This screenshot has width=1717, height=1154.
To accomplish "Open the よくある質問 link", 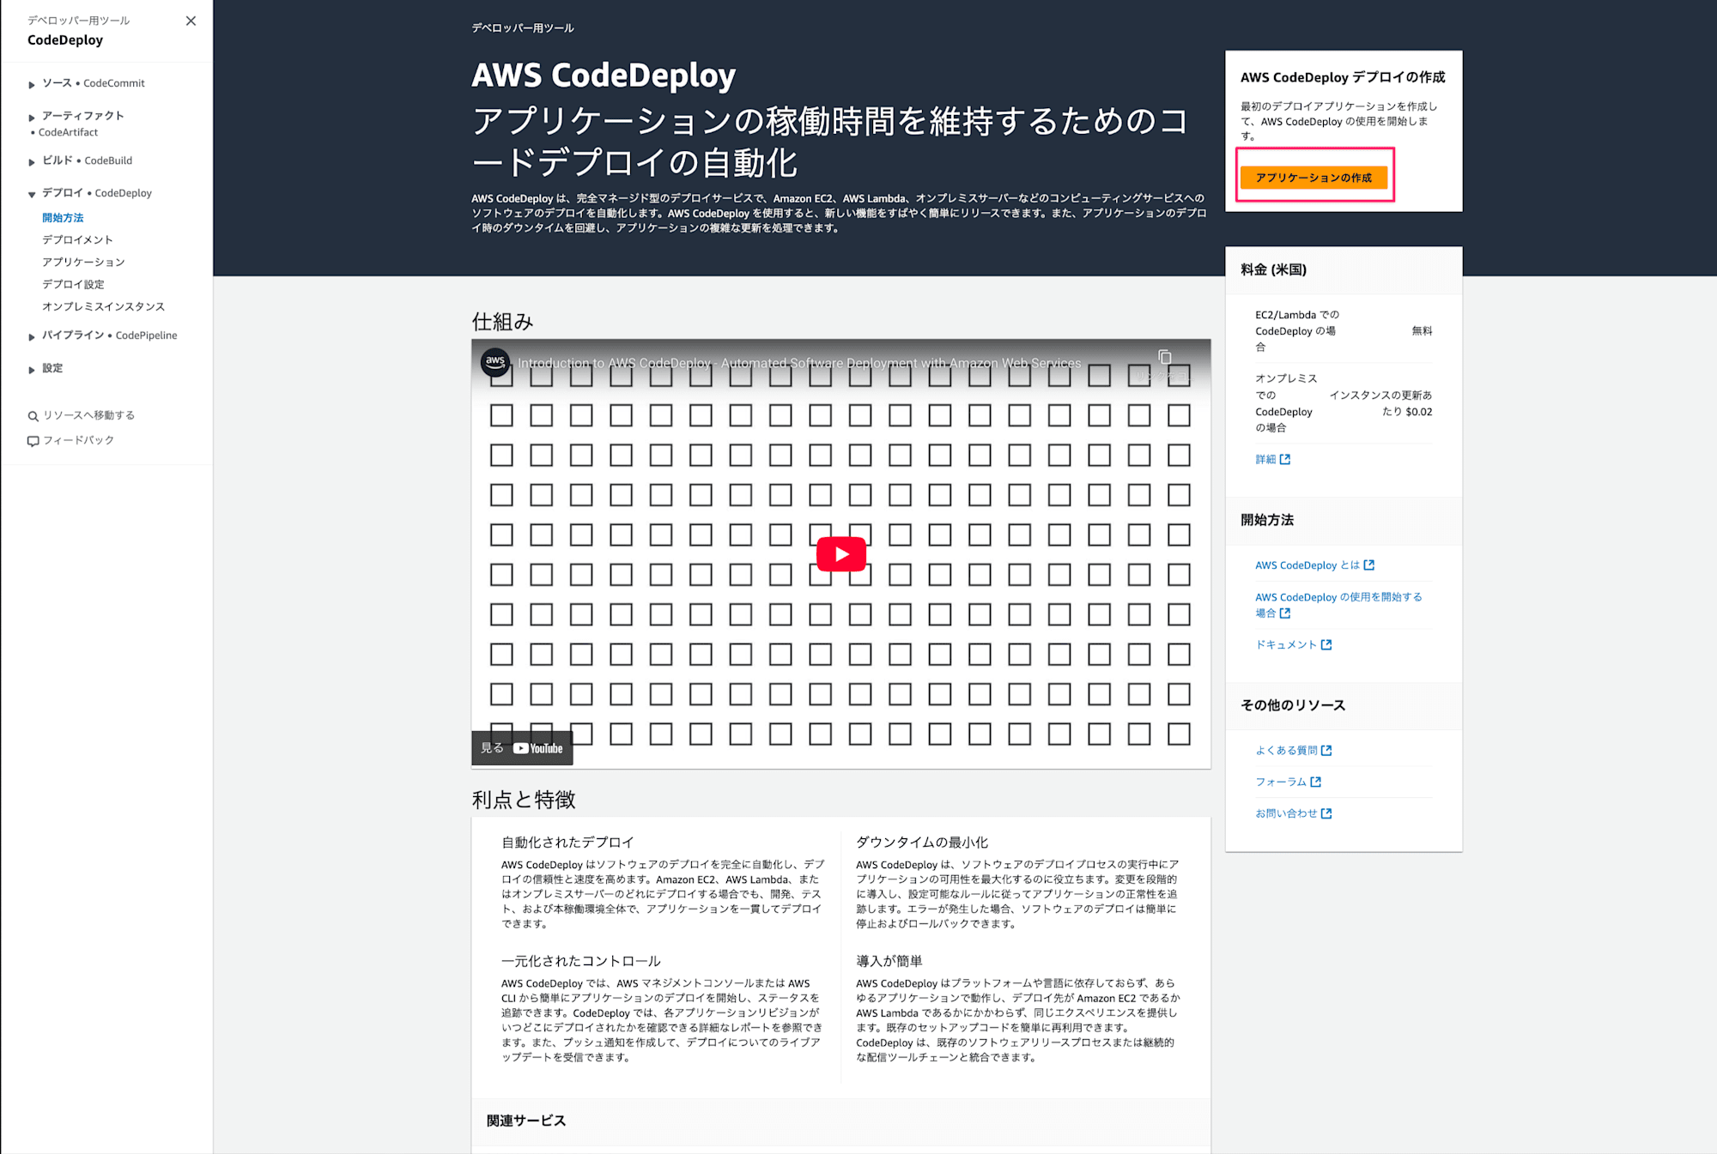I will pos(1286,751).
